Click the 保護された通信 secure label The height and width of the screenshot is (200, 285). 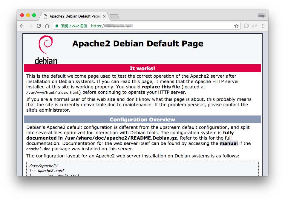(x=73, y=26)
